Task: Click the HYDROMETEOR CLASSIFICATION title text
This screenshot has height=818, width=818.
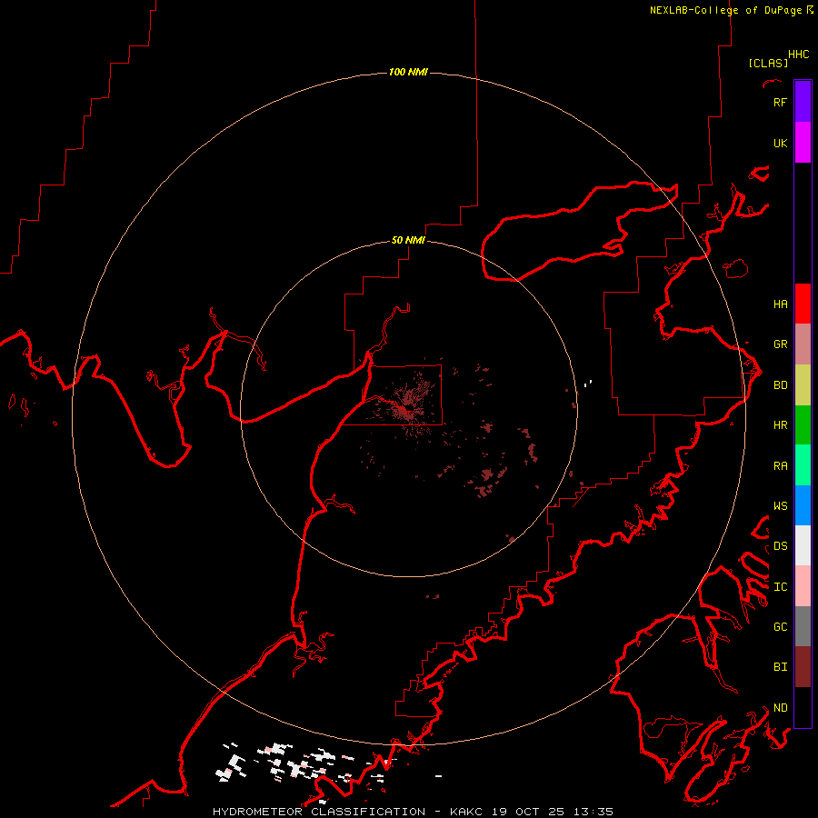Action: [x=319, y=812]
